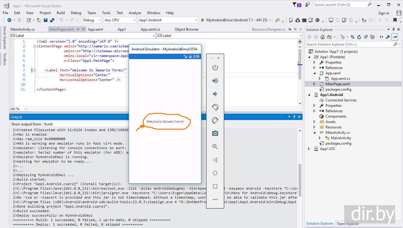Open emulator extended controls (three dots)
The width and height of the screenshot is (403, 228).
click(215, 199)
